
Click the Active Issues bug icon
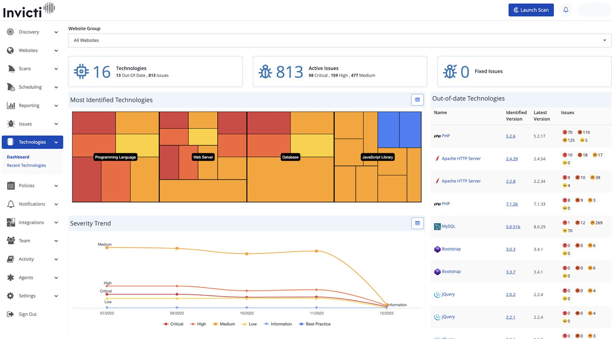265,72
